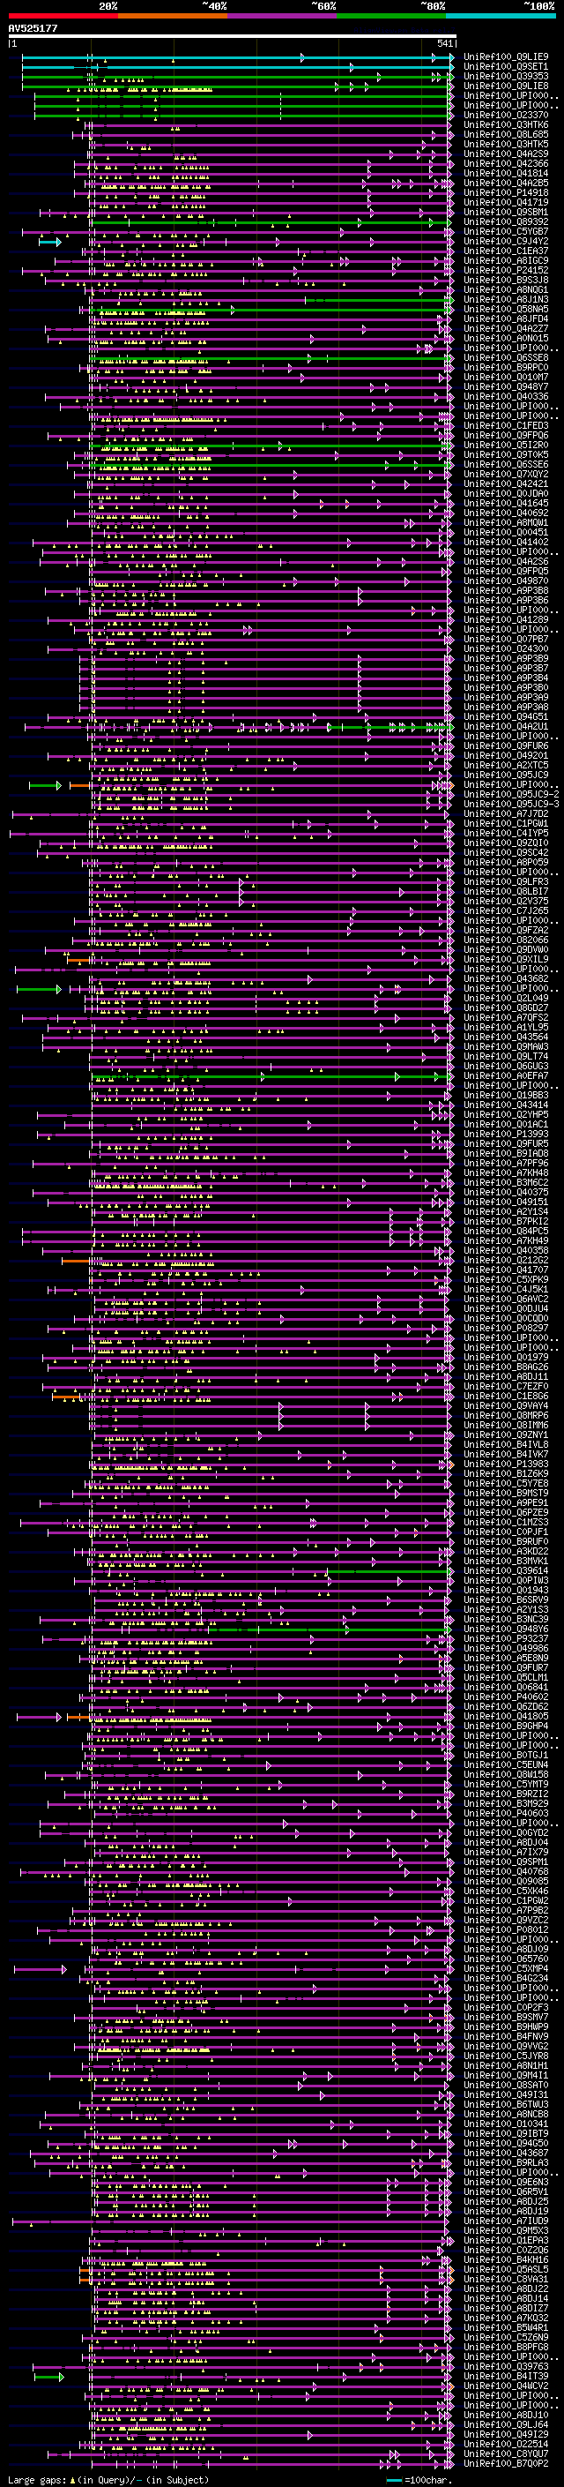The image size is (564, 2487).
Task: Open hit UniRef100_Q9LIE9
Action: click(x=506, y=57)
